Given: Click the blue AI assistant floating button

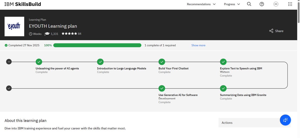Looking at the screenshot, I should [285, 120].
